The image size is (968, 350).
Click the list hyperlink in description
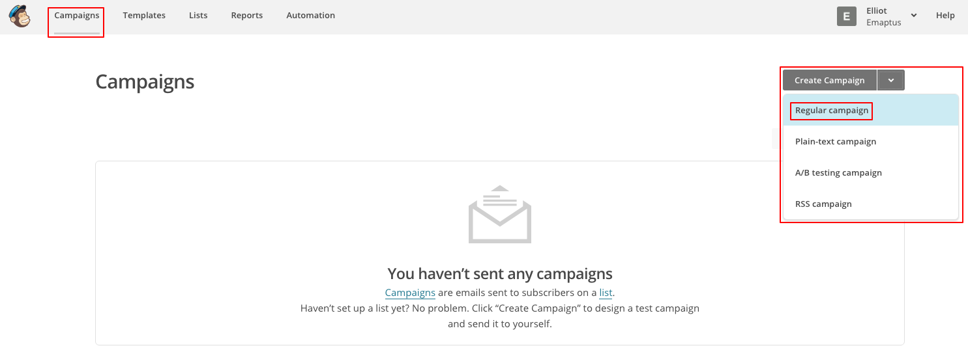coord(606,293)
